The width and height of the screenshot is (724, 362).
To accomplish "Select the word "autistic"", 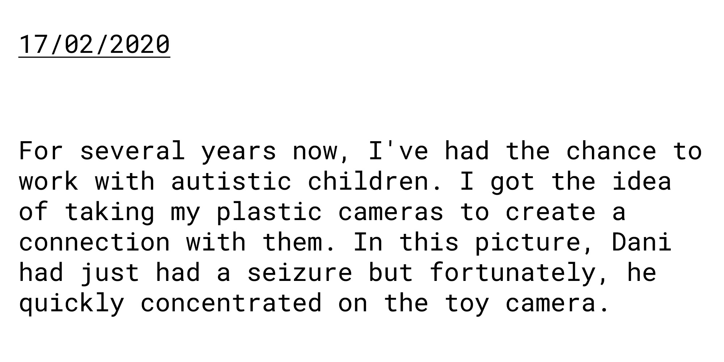I will point(231,181).
